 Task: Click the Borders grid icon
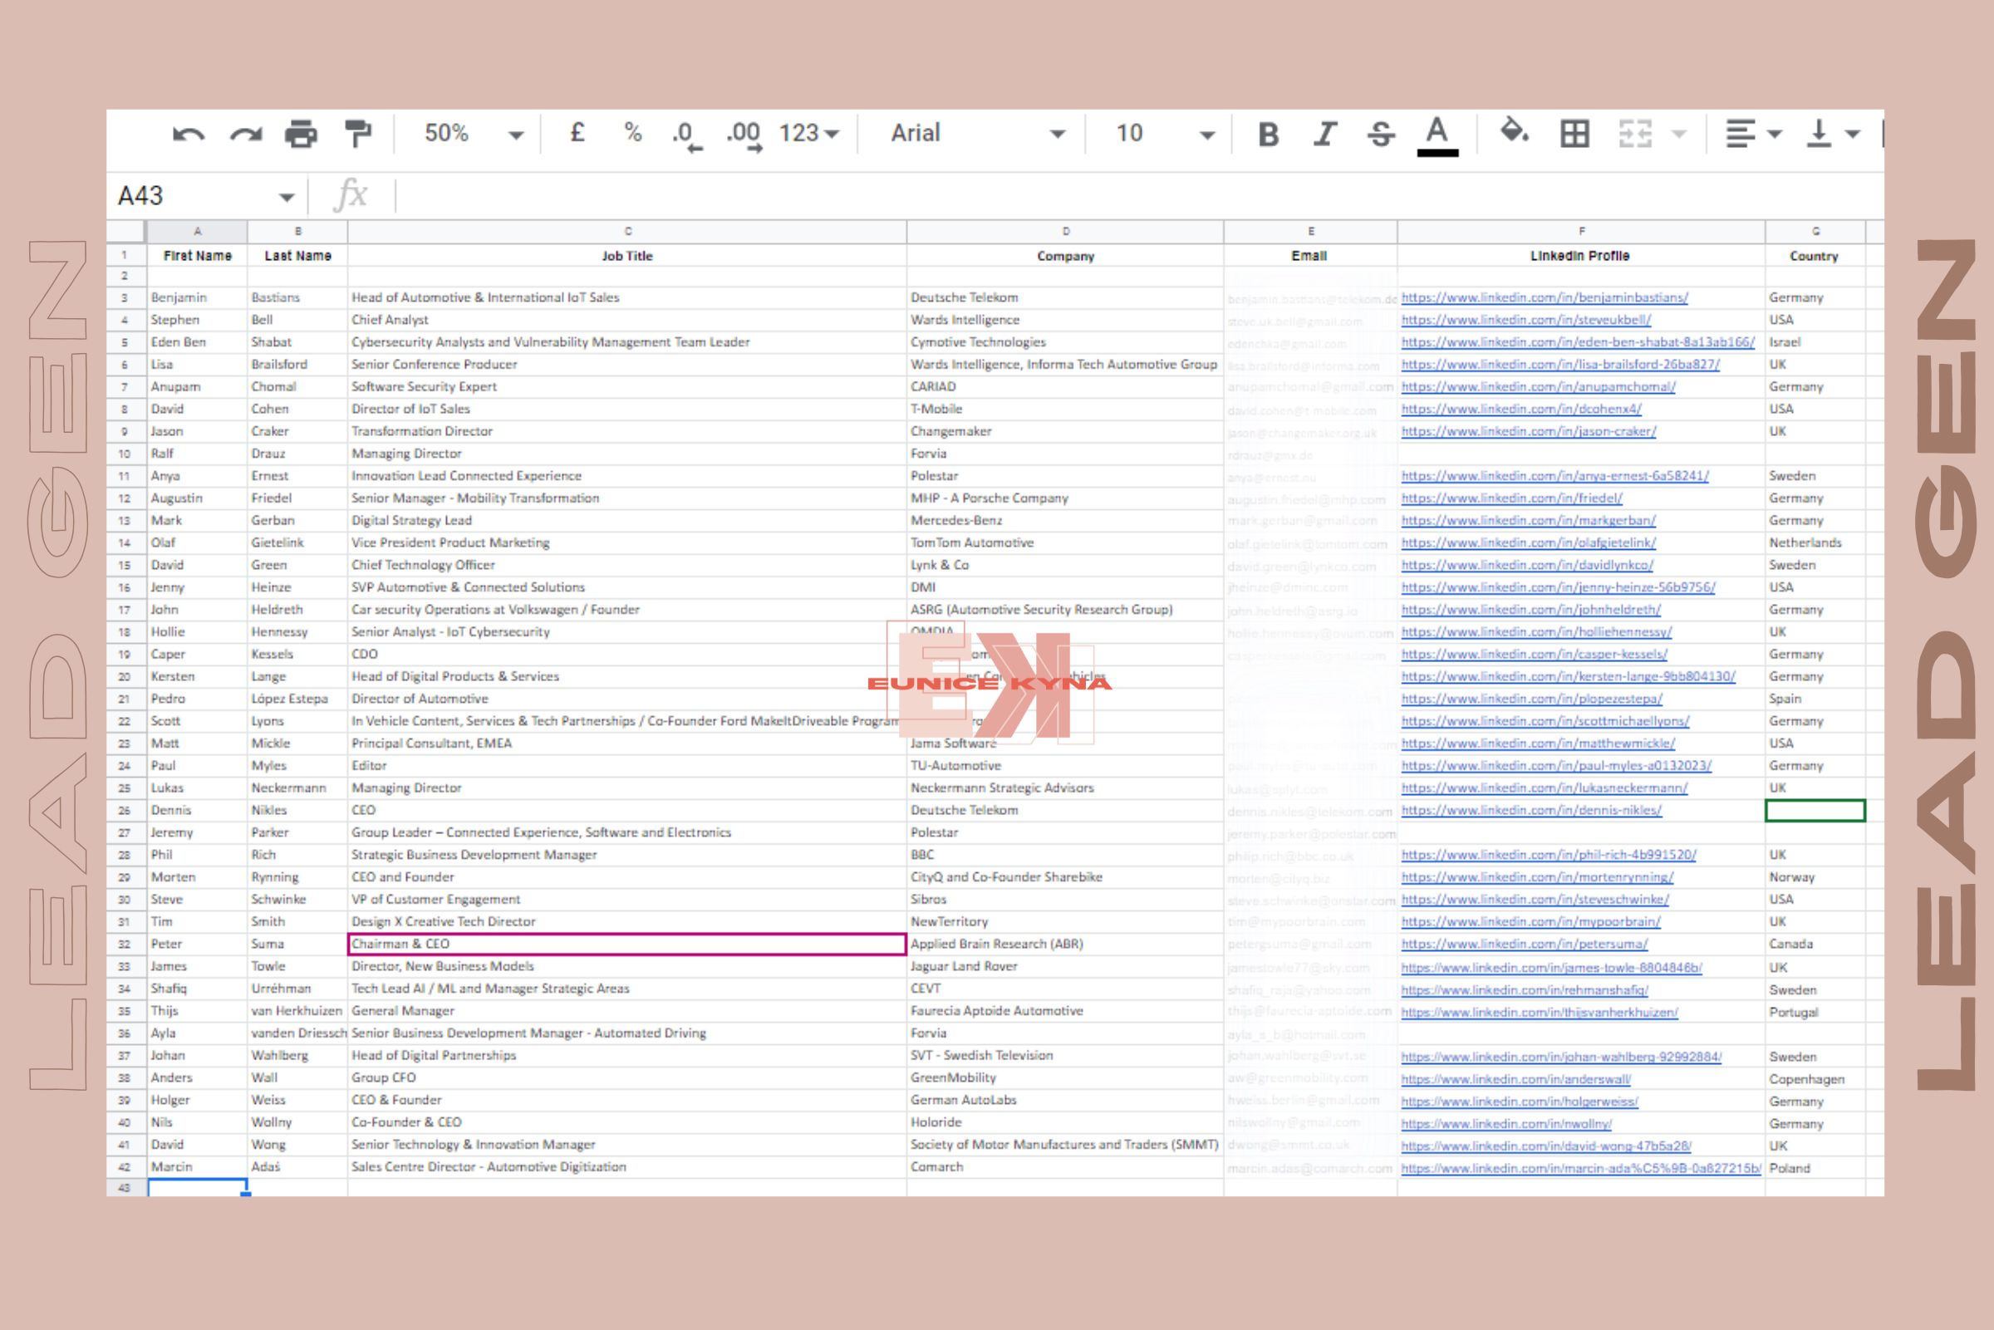[x=1574, y=134]
